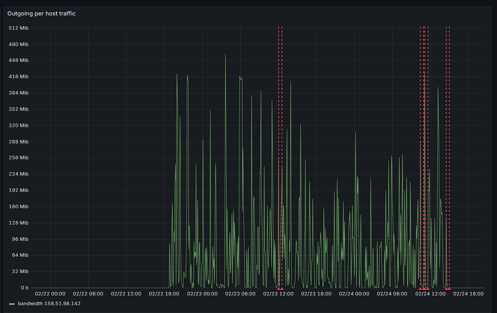The width and height of the screenshot is (497, 313).
Task: Click the '02/24 06:00' time axis label
Action: click(x=392, y=294)
